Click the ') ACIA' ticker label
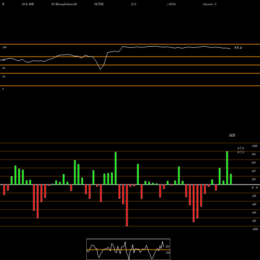The image size is (260, 260). [x=171, y=4]
